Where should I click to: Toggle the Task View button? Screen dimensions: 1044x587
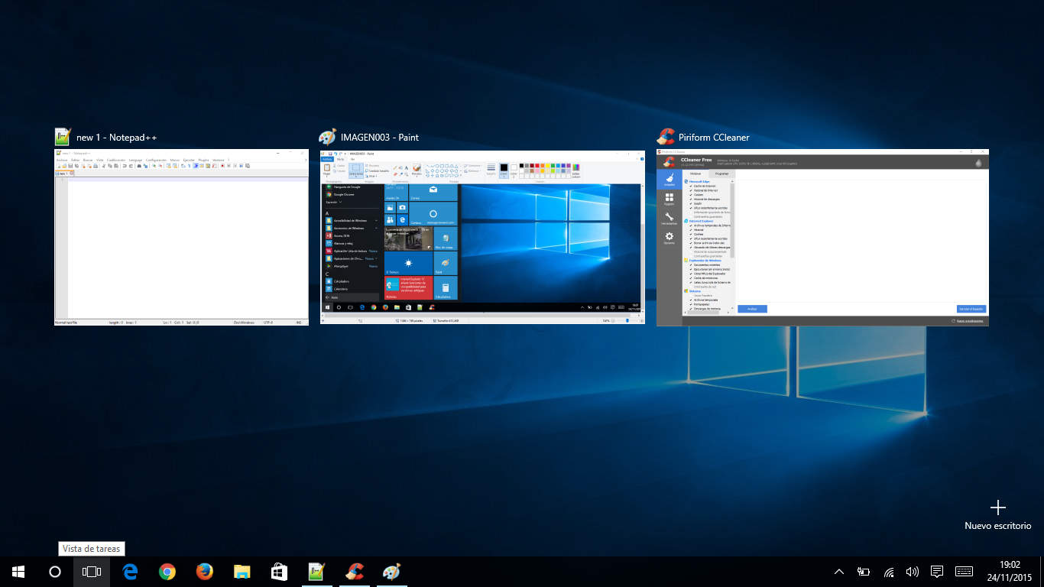[92, 572]
